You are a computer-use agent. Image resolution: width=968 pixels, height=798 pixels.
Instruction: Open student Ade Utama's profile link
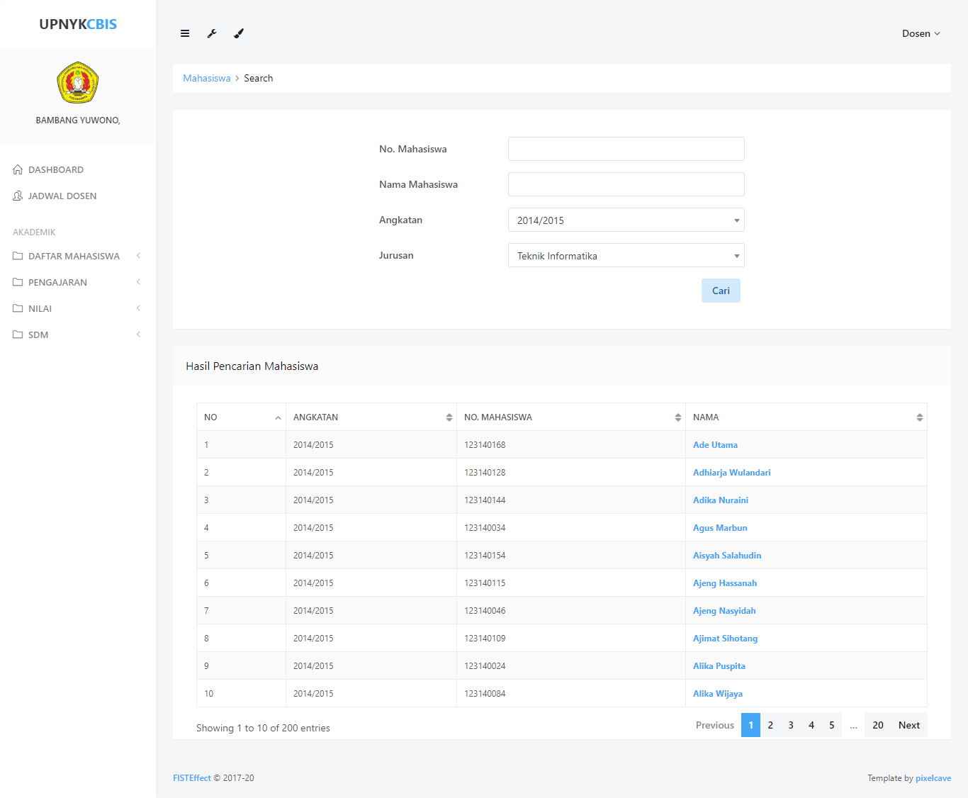[x=715, y=445]
